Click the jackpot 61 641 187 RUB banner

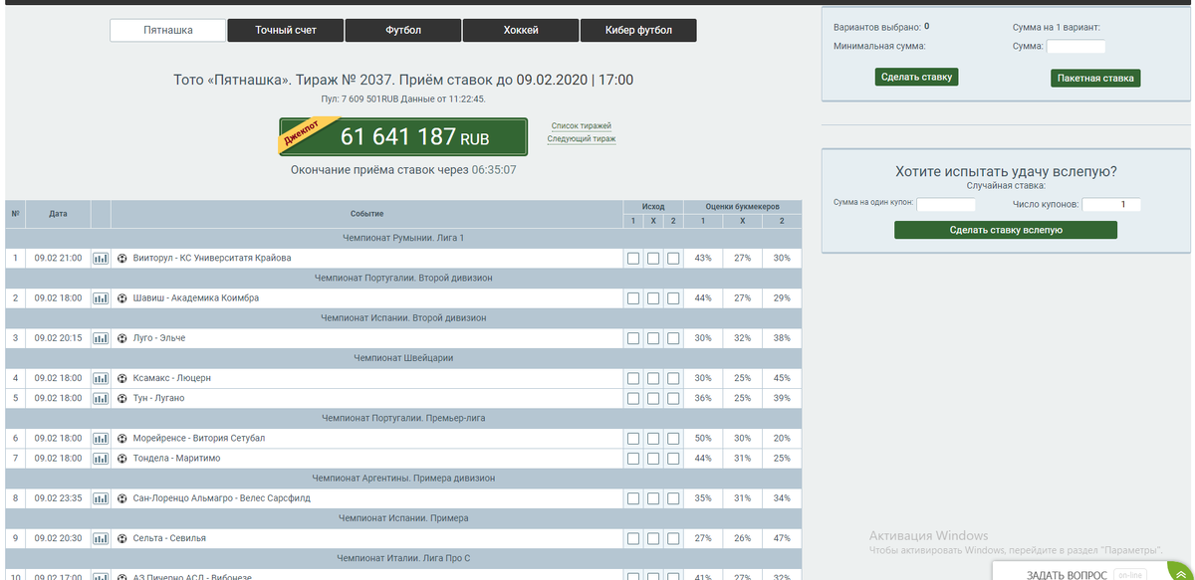(x=403, y=136)
